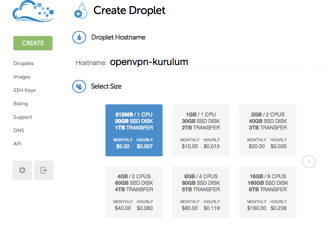Screen dimensions: 334x226
Task: Click the Droplet Hostname heading text
Action: [x=118, y=37]
